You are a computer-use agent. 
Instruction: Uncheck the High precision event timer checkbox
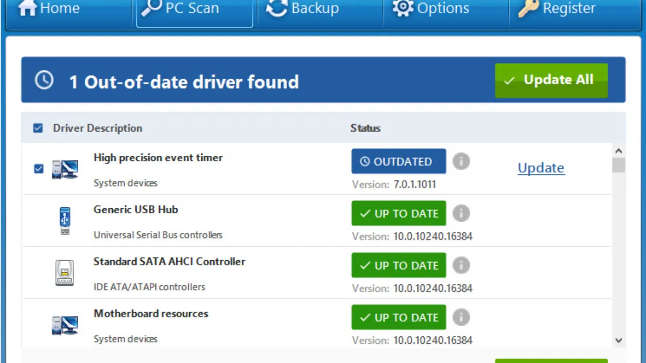coord(38,168)
